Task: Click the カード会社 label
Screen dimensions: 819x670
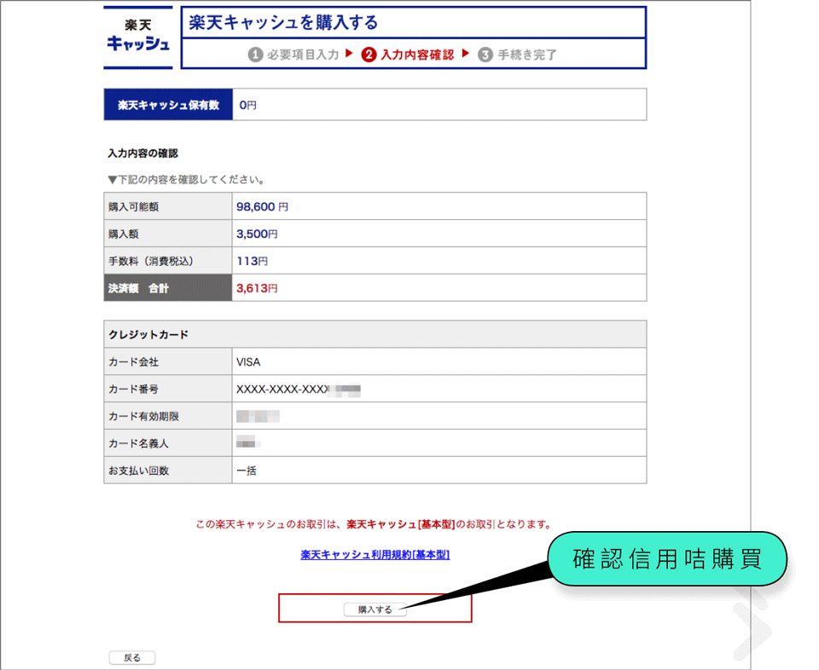Action: click(133, 361)
